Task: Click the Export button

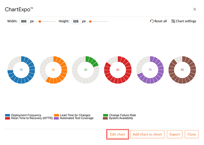Action: pyautogui.click(x=174, y=134)
